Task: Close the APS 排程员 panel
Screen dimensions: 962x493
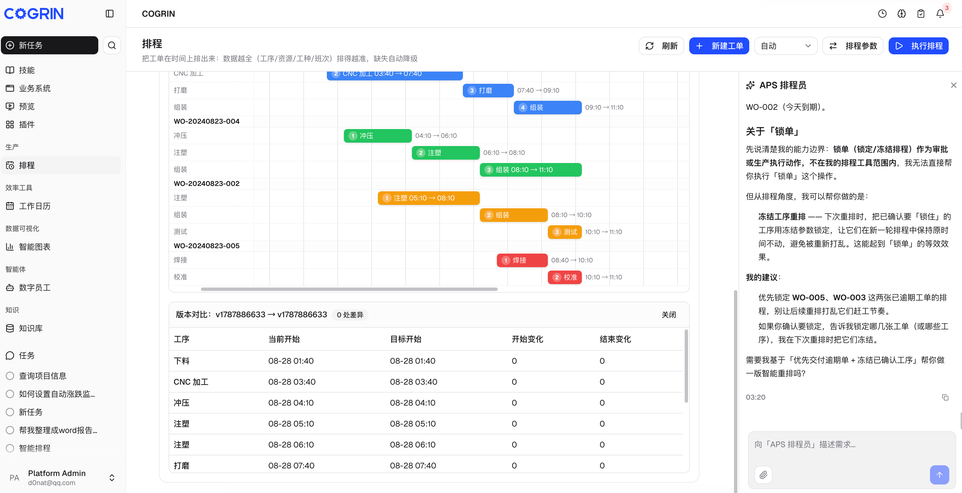Action: (x=954, y=85)
